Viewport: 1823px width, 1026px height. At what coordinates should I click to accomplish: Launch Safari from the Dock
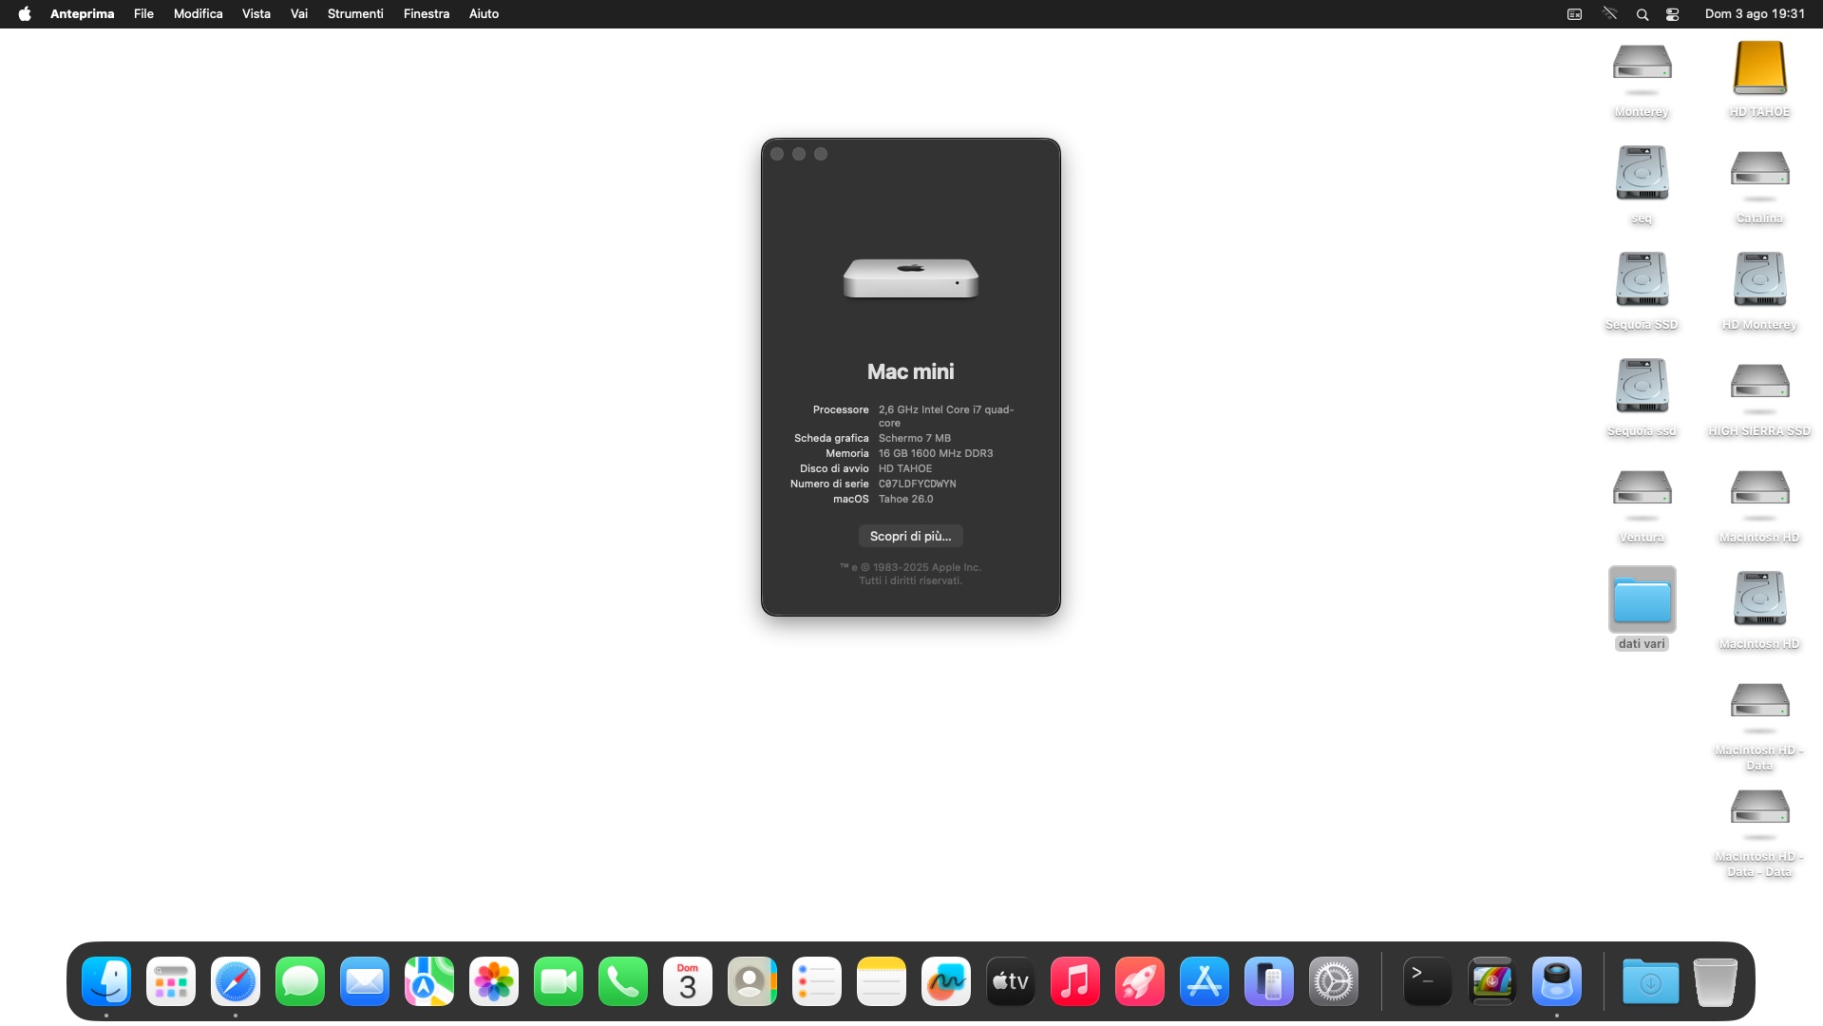click(x=236, y=981)
